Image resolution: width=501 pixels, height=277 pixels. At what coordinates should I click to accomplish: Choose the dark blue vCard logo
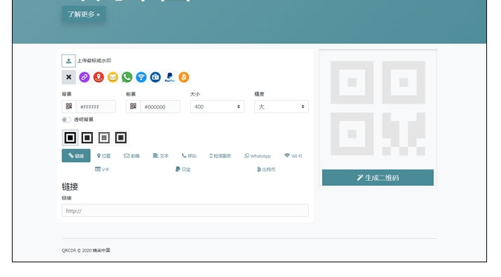pos(155,77)
